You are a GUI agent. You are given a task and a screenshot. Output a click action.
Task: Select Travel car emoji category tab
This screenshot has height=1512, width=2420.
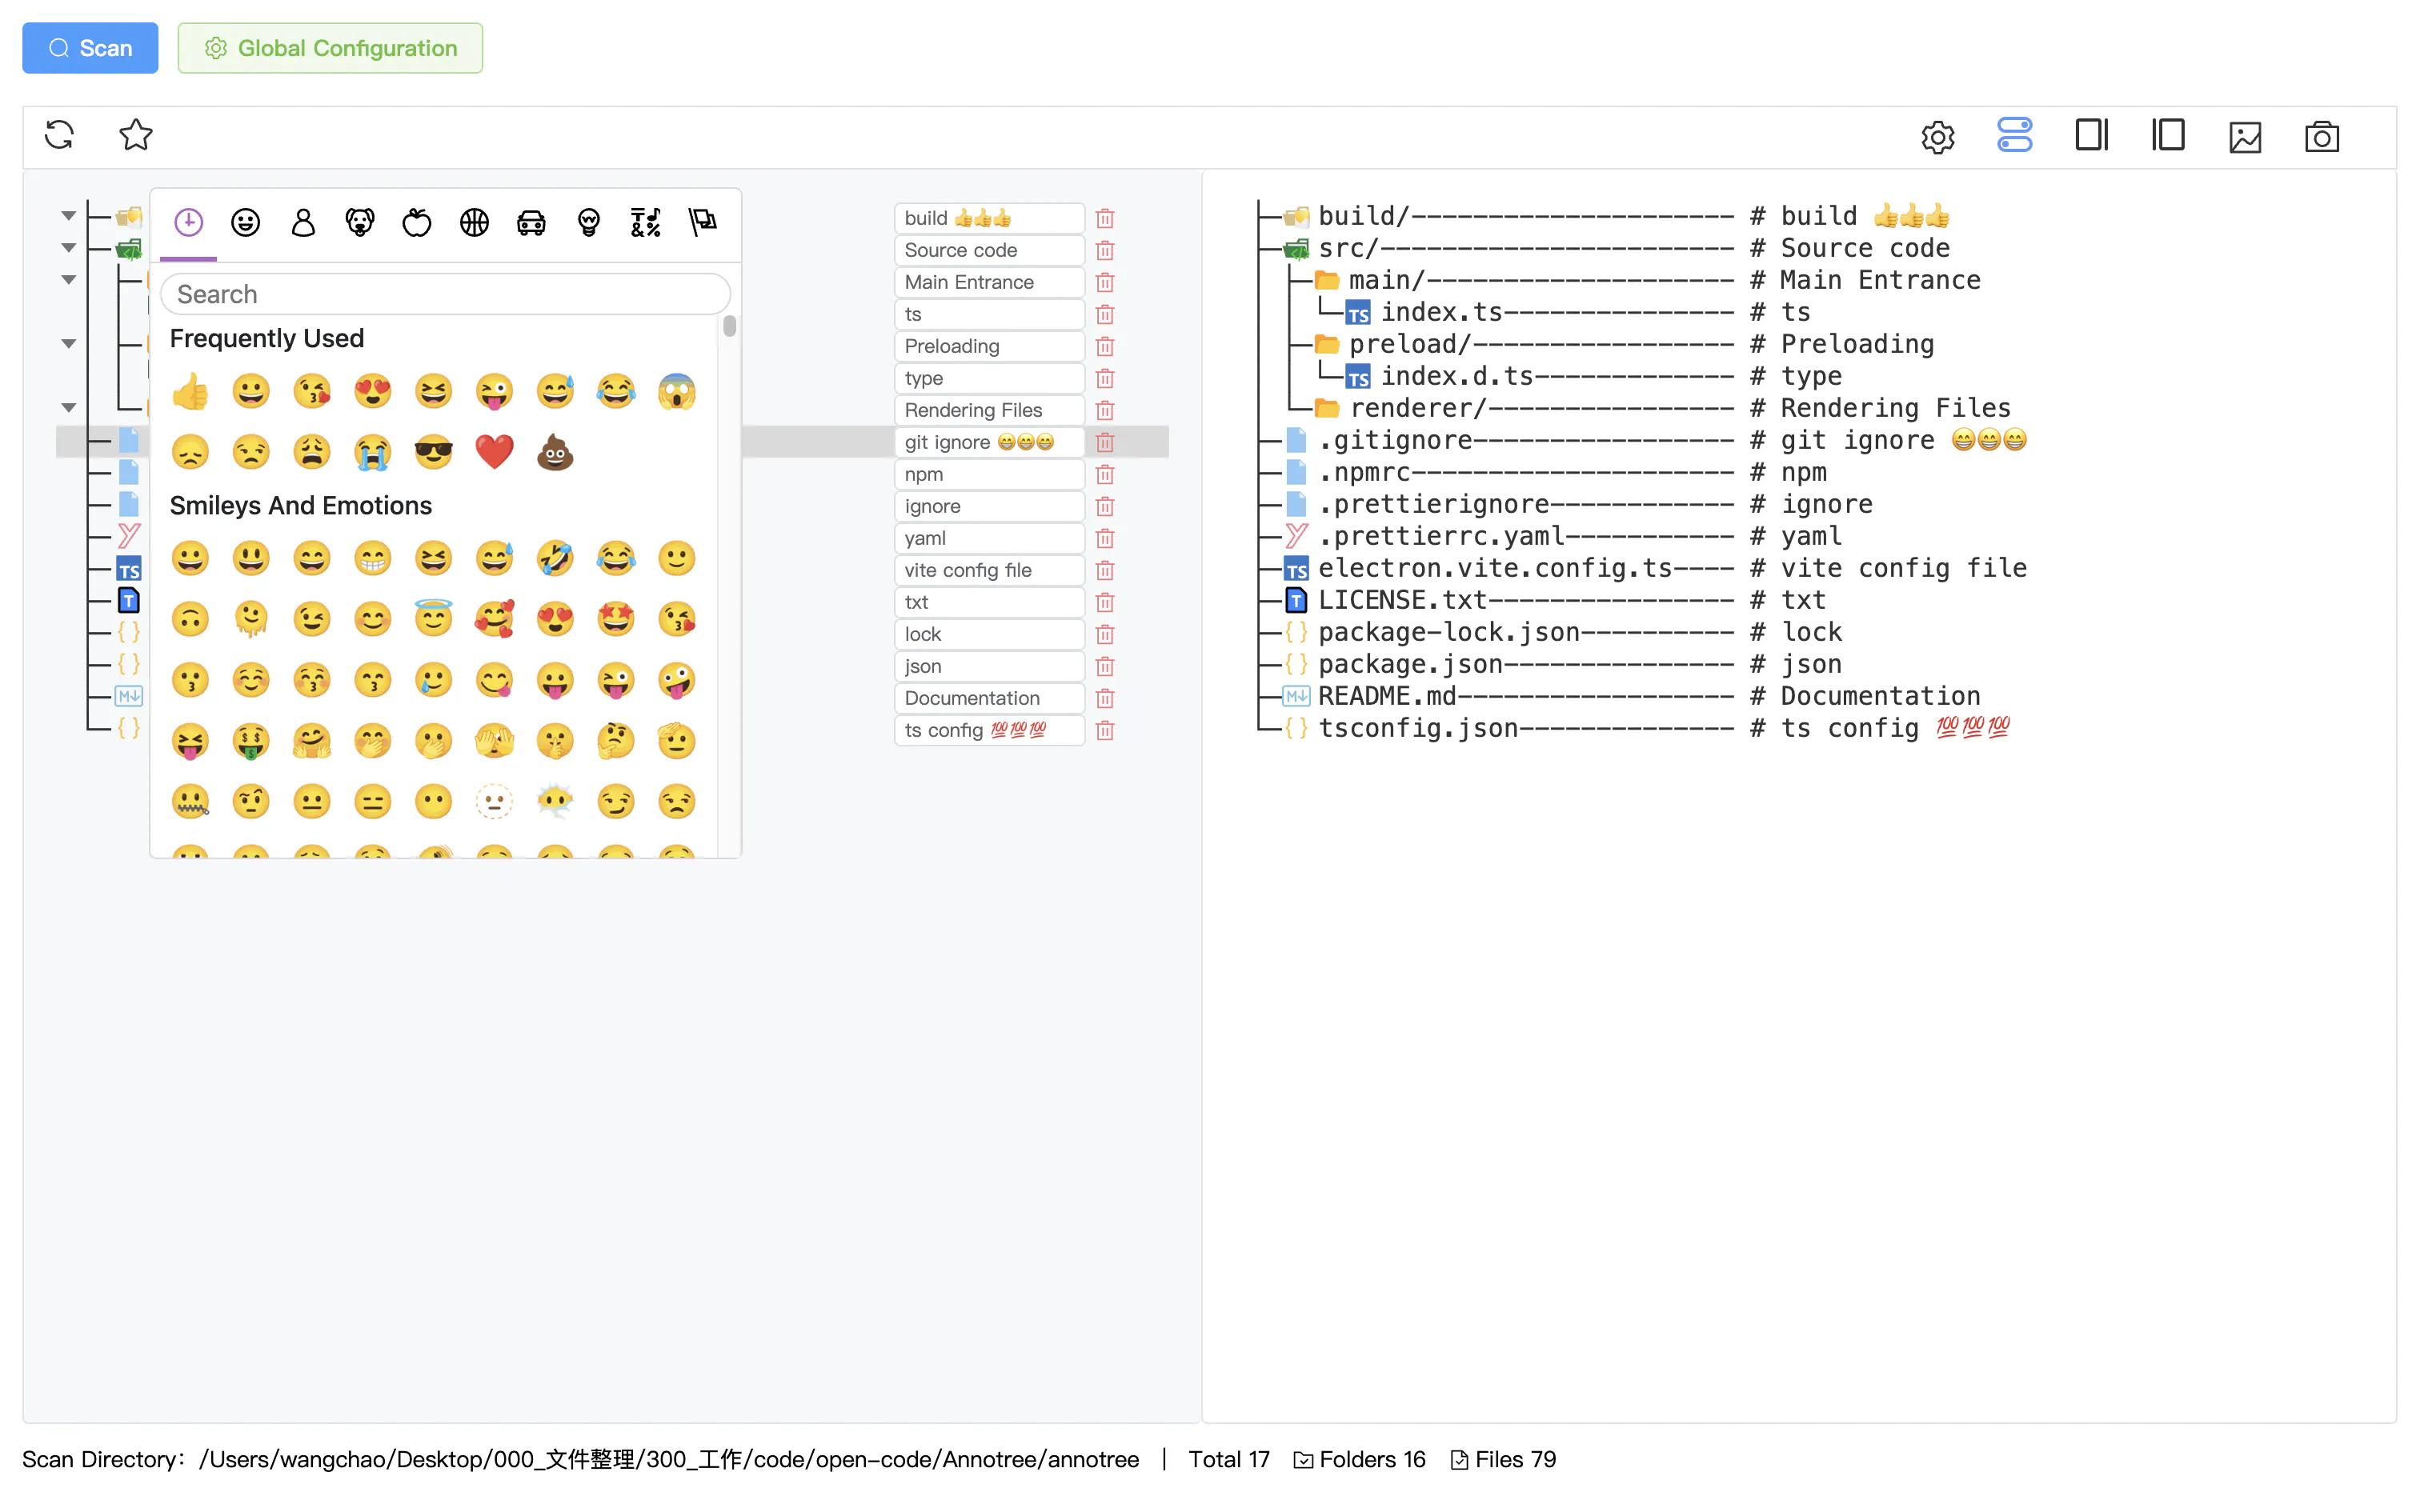coord(531,222)
